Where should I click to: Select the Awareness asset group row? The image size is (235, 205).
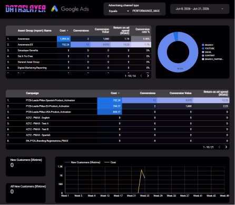(x=79, y=39)
